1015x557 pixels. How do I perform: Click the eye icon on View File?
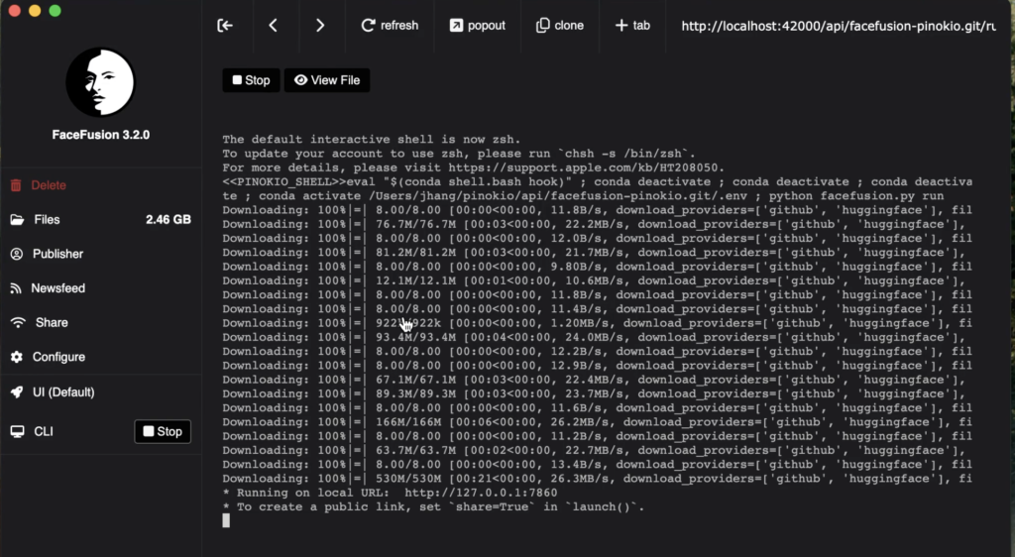pos(300,79)
